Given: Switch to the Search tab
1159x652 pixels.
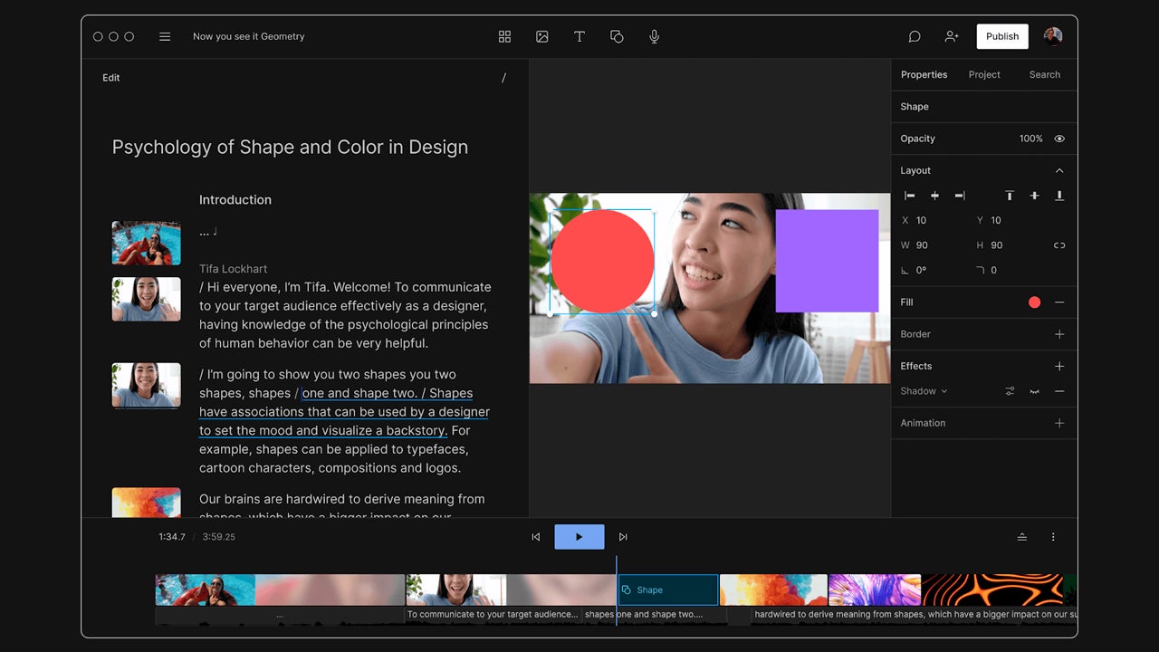Looking at the screenshot, I should 1044,74.
